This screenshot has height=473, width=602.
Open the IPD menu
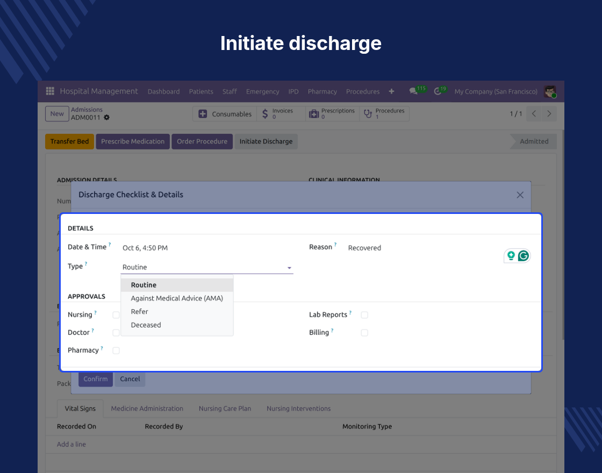[293, 91]
